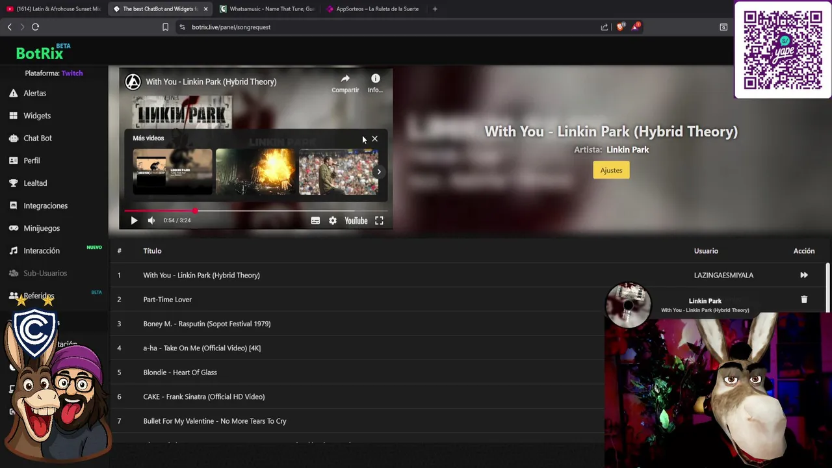Delete Part-Time Lover from queue
The image size is (832, 468).
804,300
